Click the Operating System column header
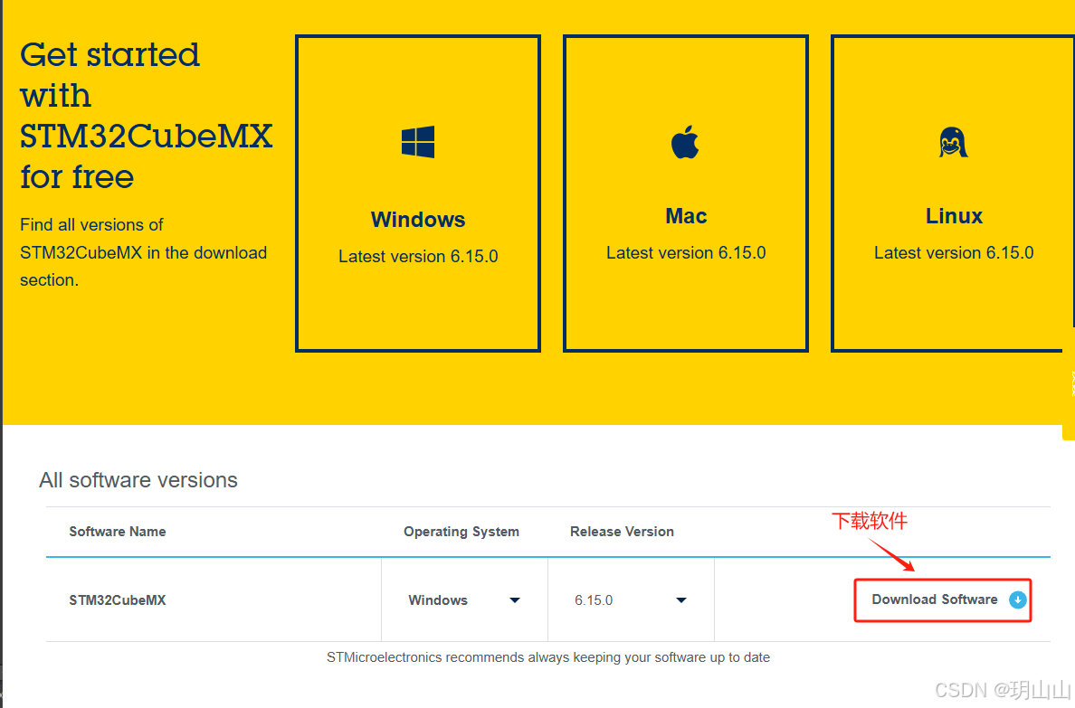This screenshot has width=1075, height=708. [x=461, y=532]
